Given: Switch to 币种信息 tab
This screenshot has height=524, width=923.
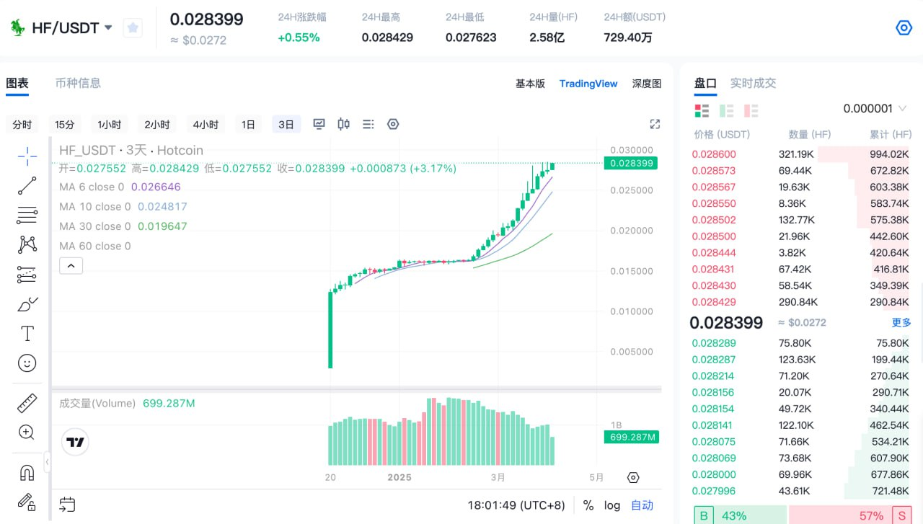Looking at the screenshot, I should [x=78, y=83].
